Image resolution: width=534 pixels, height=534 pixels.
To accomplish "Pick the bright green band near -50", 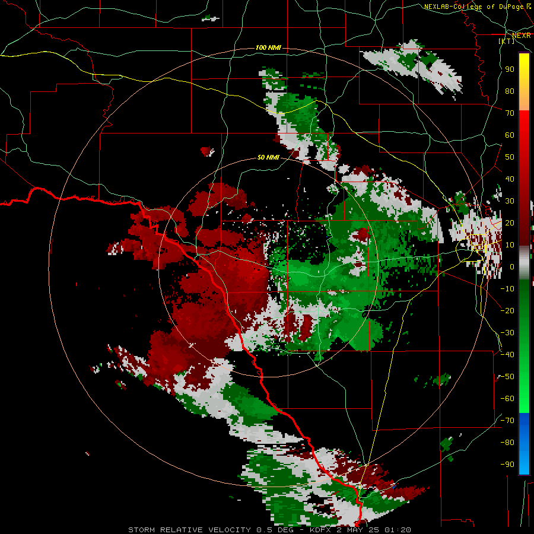I will click(524, 376).
